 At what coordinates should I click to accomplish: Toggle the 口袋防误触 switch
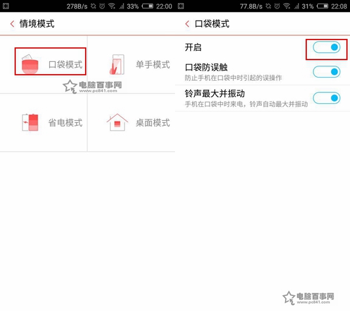326,72
